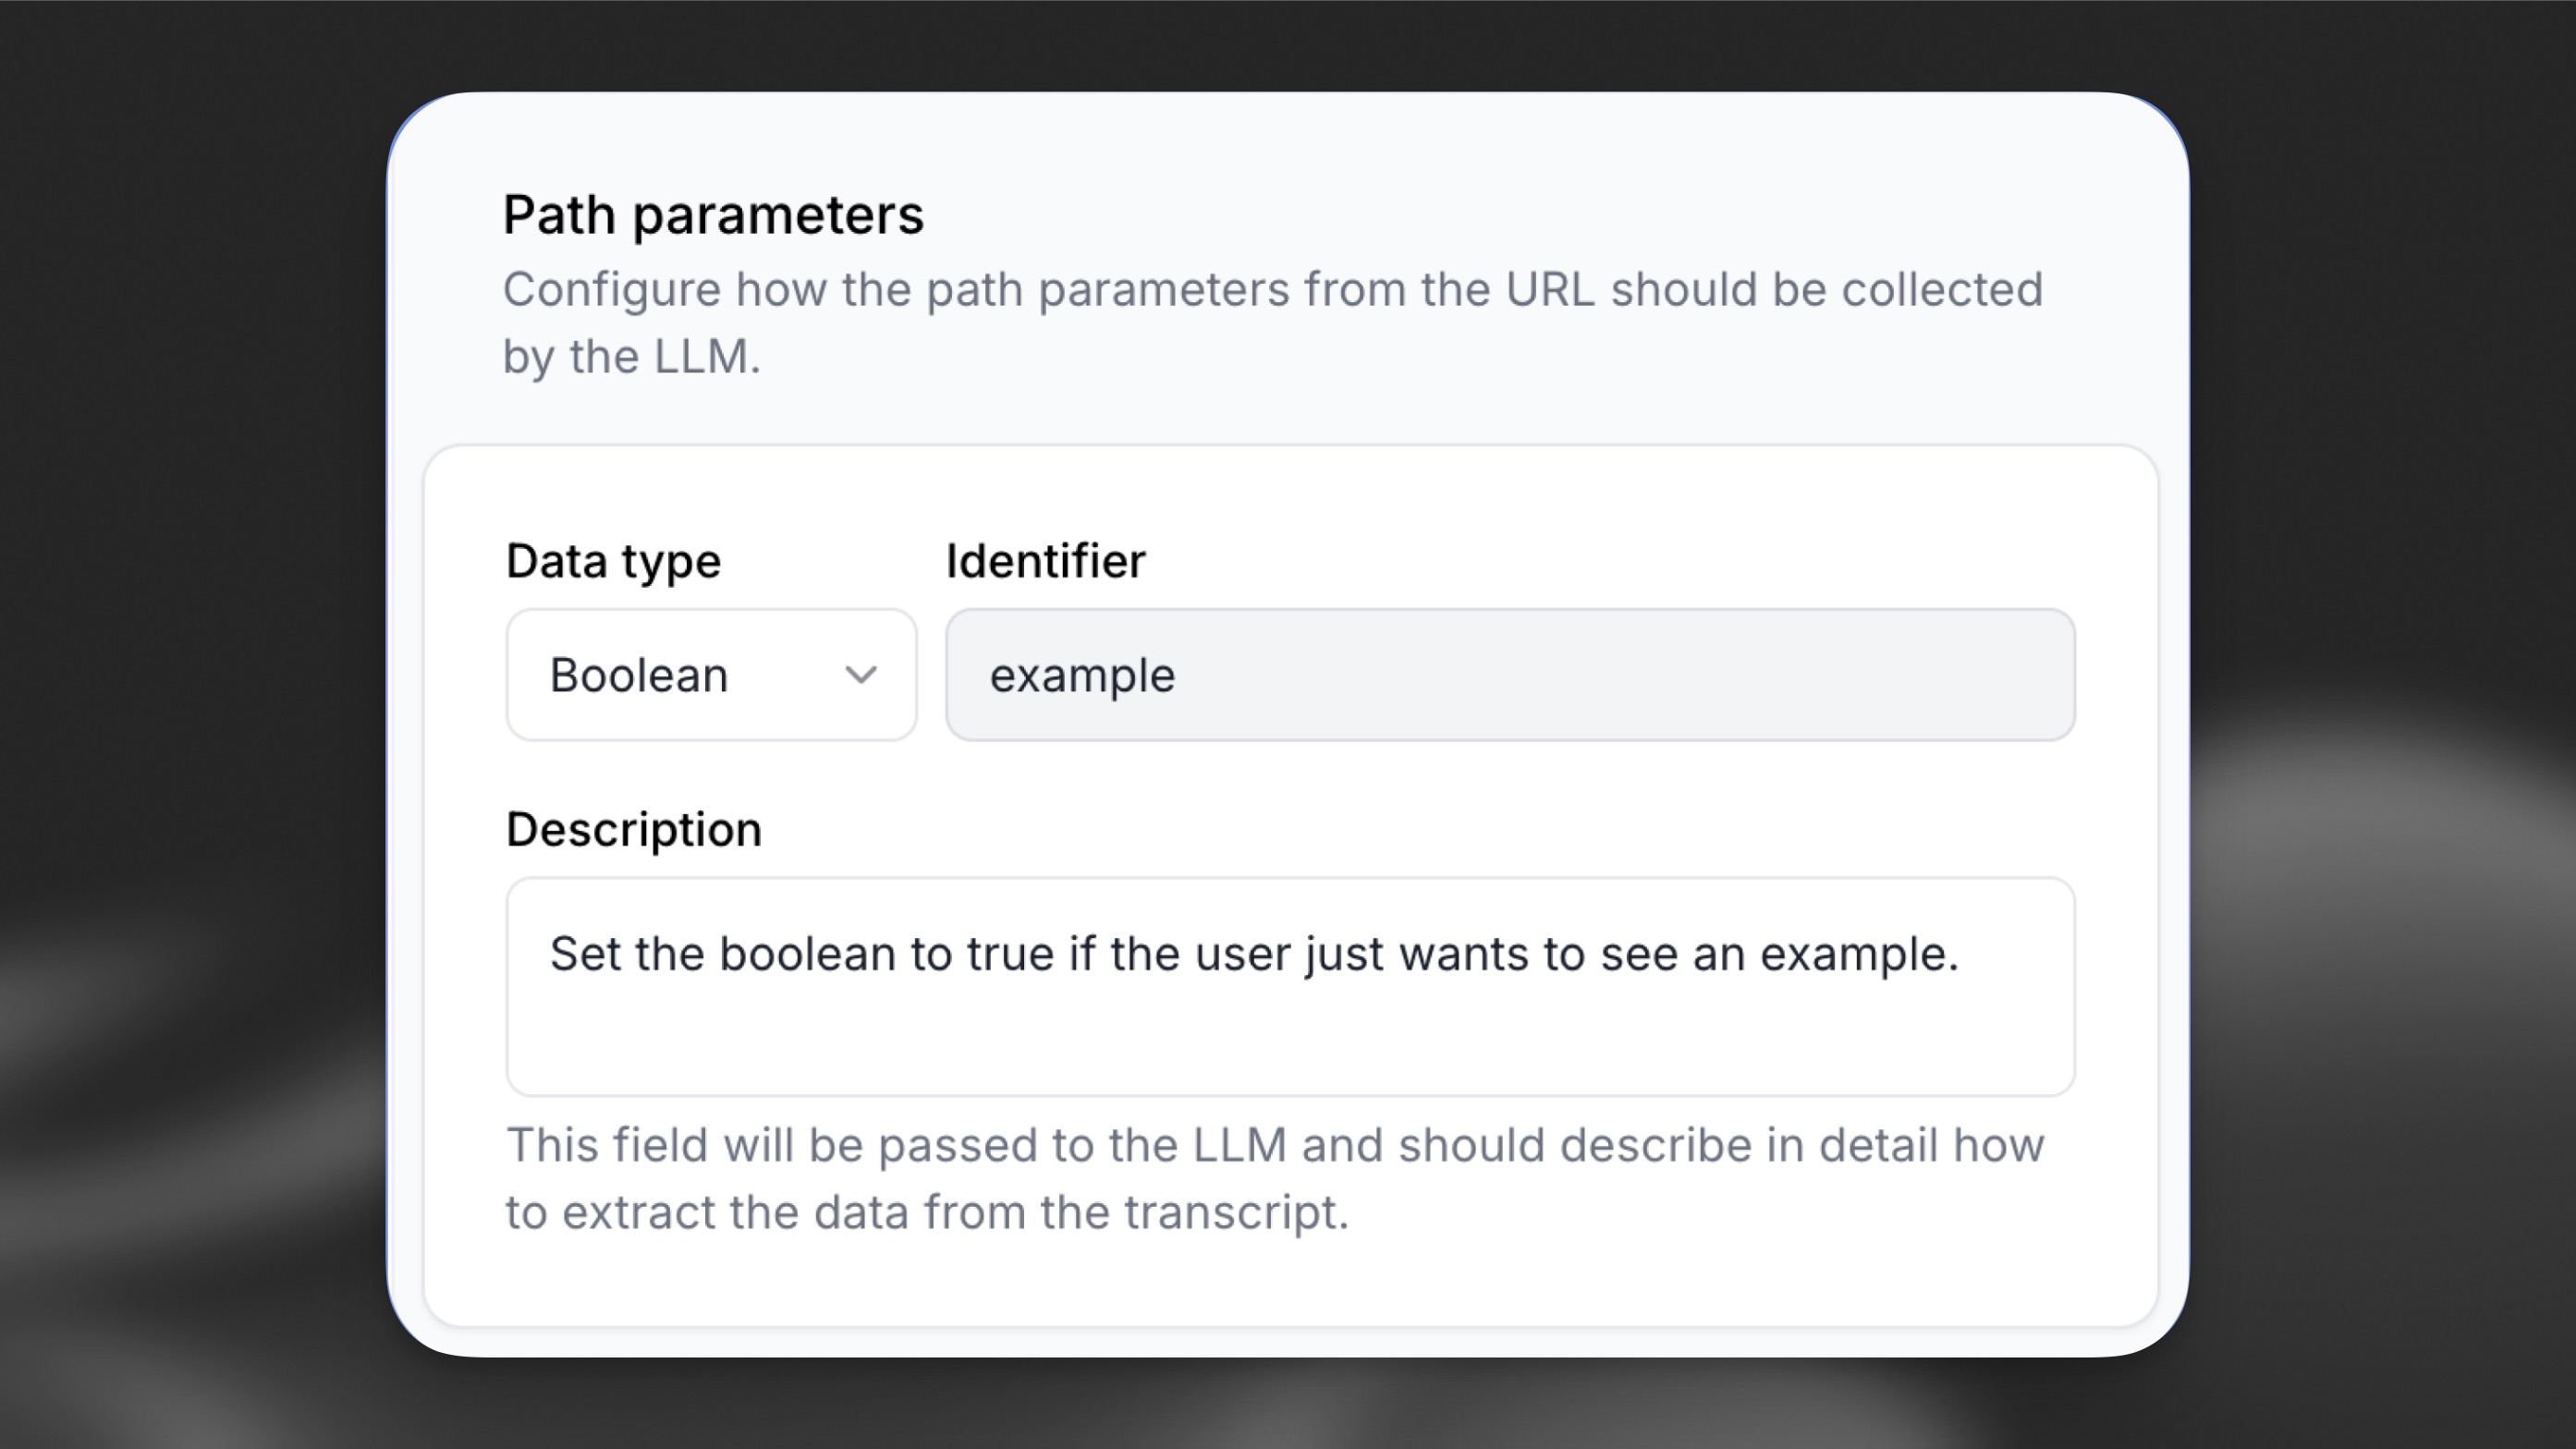
Task: Click the Data type label
Action: click(x=613, y=560)
